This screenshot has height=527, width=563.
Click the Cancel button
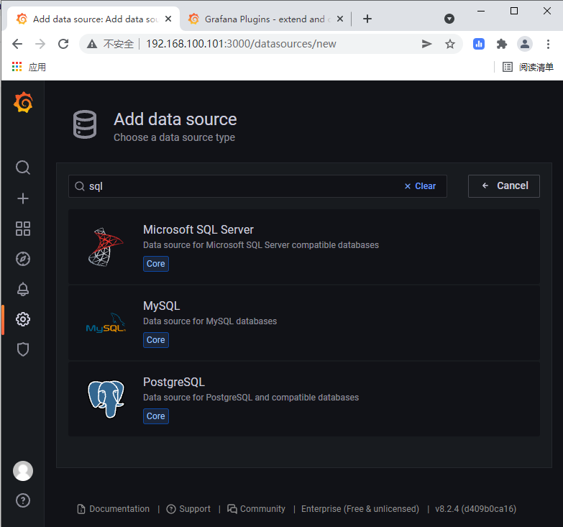click(504, 186)
